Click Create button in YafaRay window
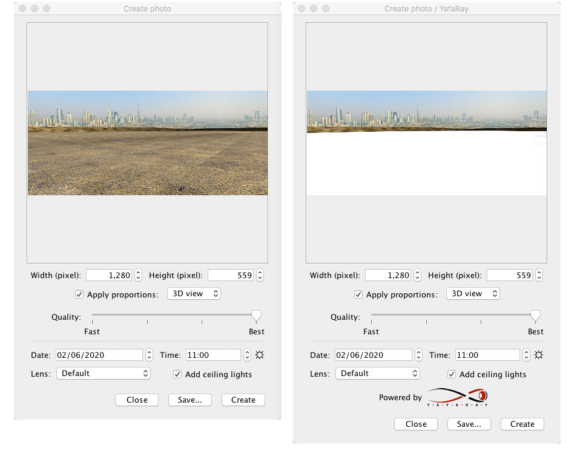The image size is (580, 454). (x=522, y=424)
